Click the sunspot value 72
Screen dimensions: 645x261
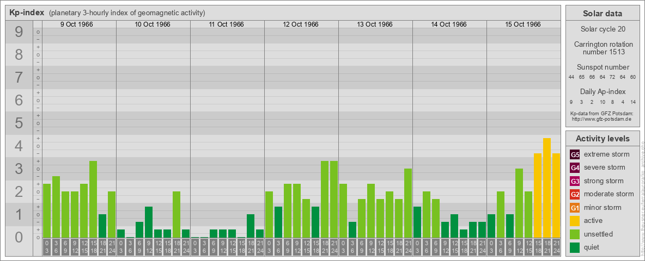[x=612, y=77]
